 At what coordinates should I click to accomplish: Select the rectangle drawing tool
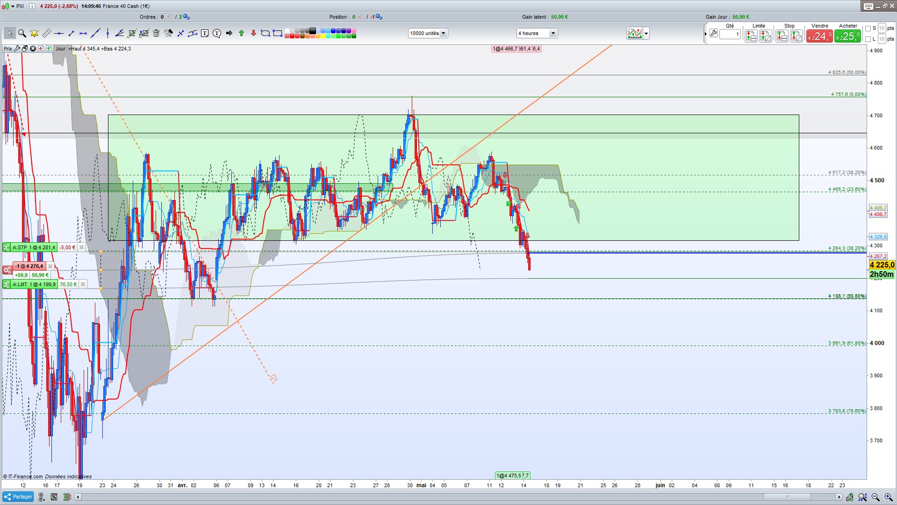[x=278, y=33]
